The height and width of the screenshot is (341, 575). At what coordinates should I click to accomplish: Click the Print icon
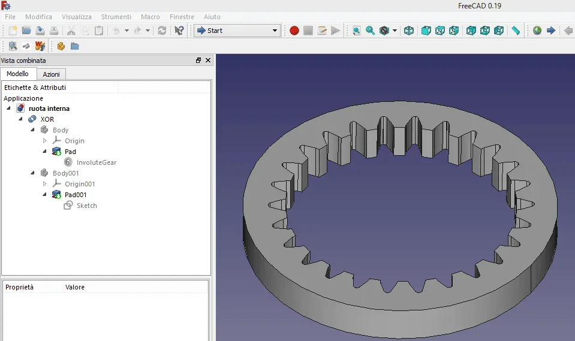54,31
